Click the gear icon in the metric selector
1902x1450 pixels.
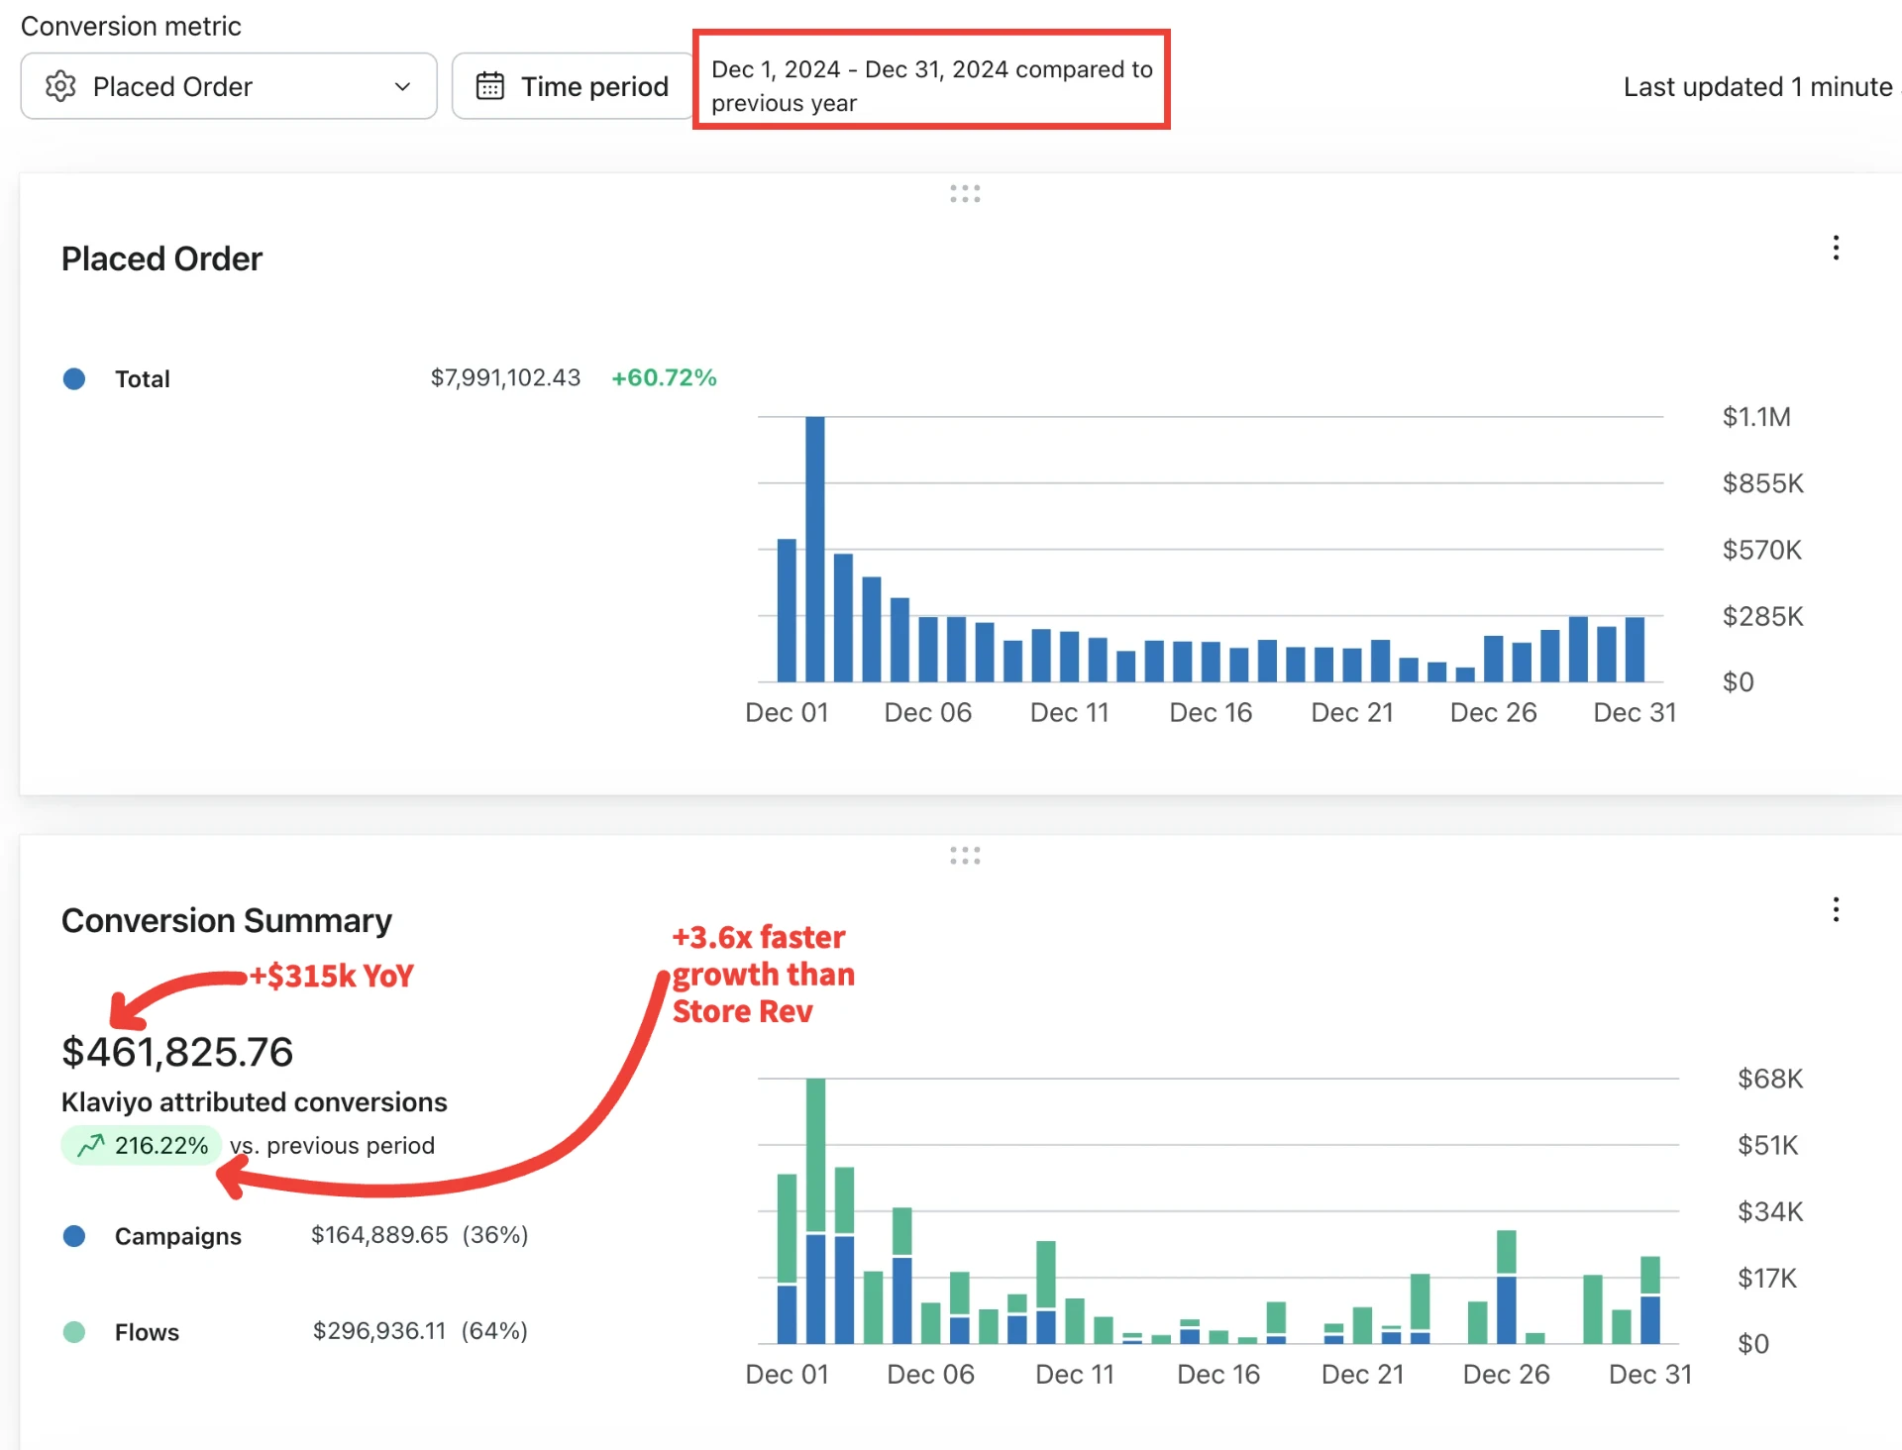(60, 86)
